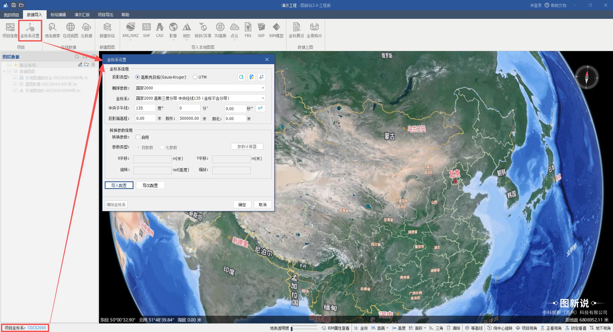This screenshot has width=613, height=332.
Task: Toggle 数据图层 group checkbox
Action: [x=10, y=71]
